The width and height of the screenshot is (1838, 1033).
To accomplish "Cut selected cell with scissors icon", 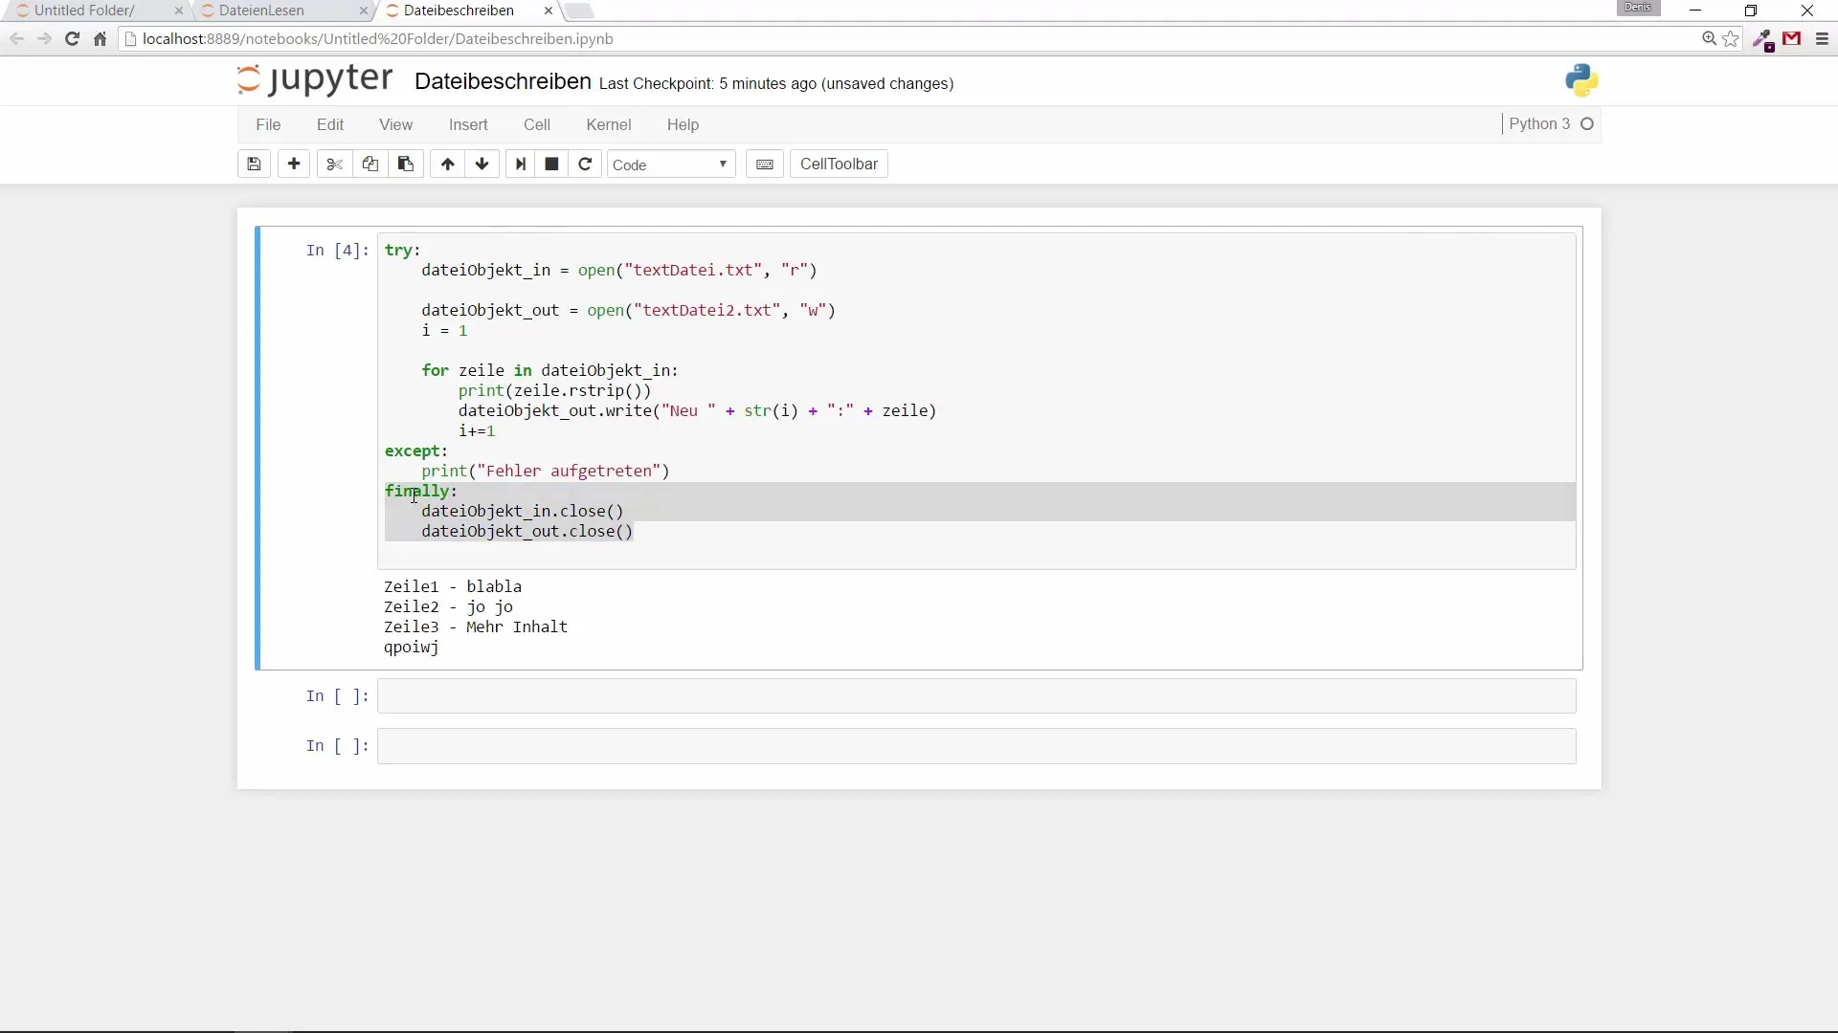I will (x=334, y=165).
